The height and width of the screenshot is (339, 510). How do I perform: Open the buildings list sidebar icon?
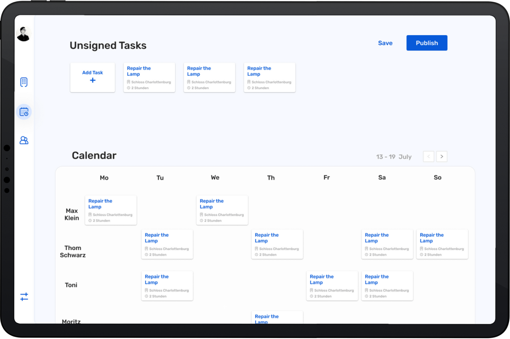(24, 82)
